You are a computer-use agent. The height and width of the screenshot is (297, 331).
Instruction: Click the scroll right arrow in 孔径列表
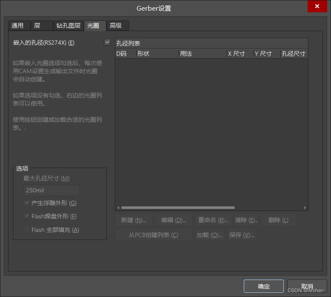(305, 208)
